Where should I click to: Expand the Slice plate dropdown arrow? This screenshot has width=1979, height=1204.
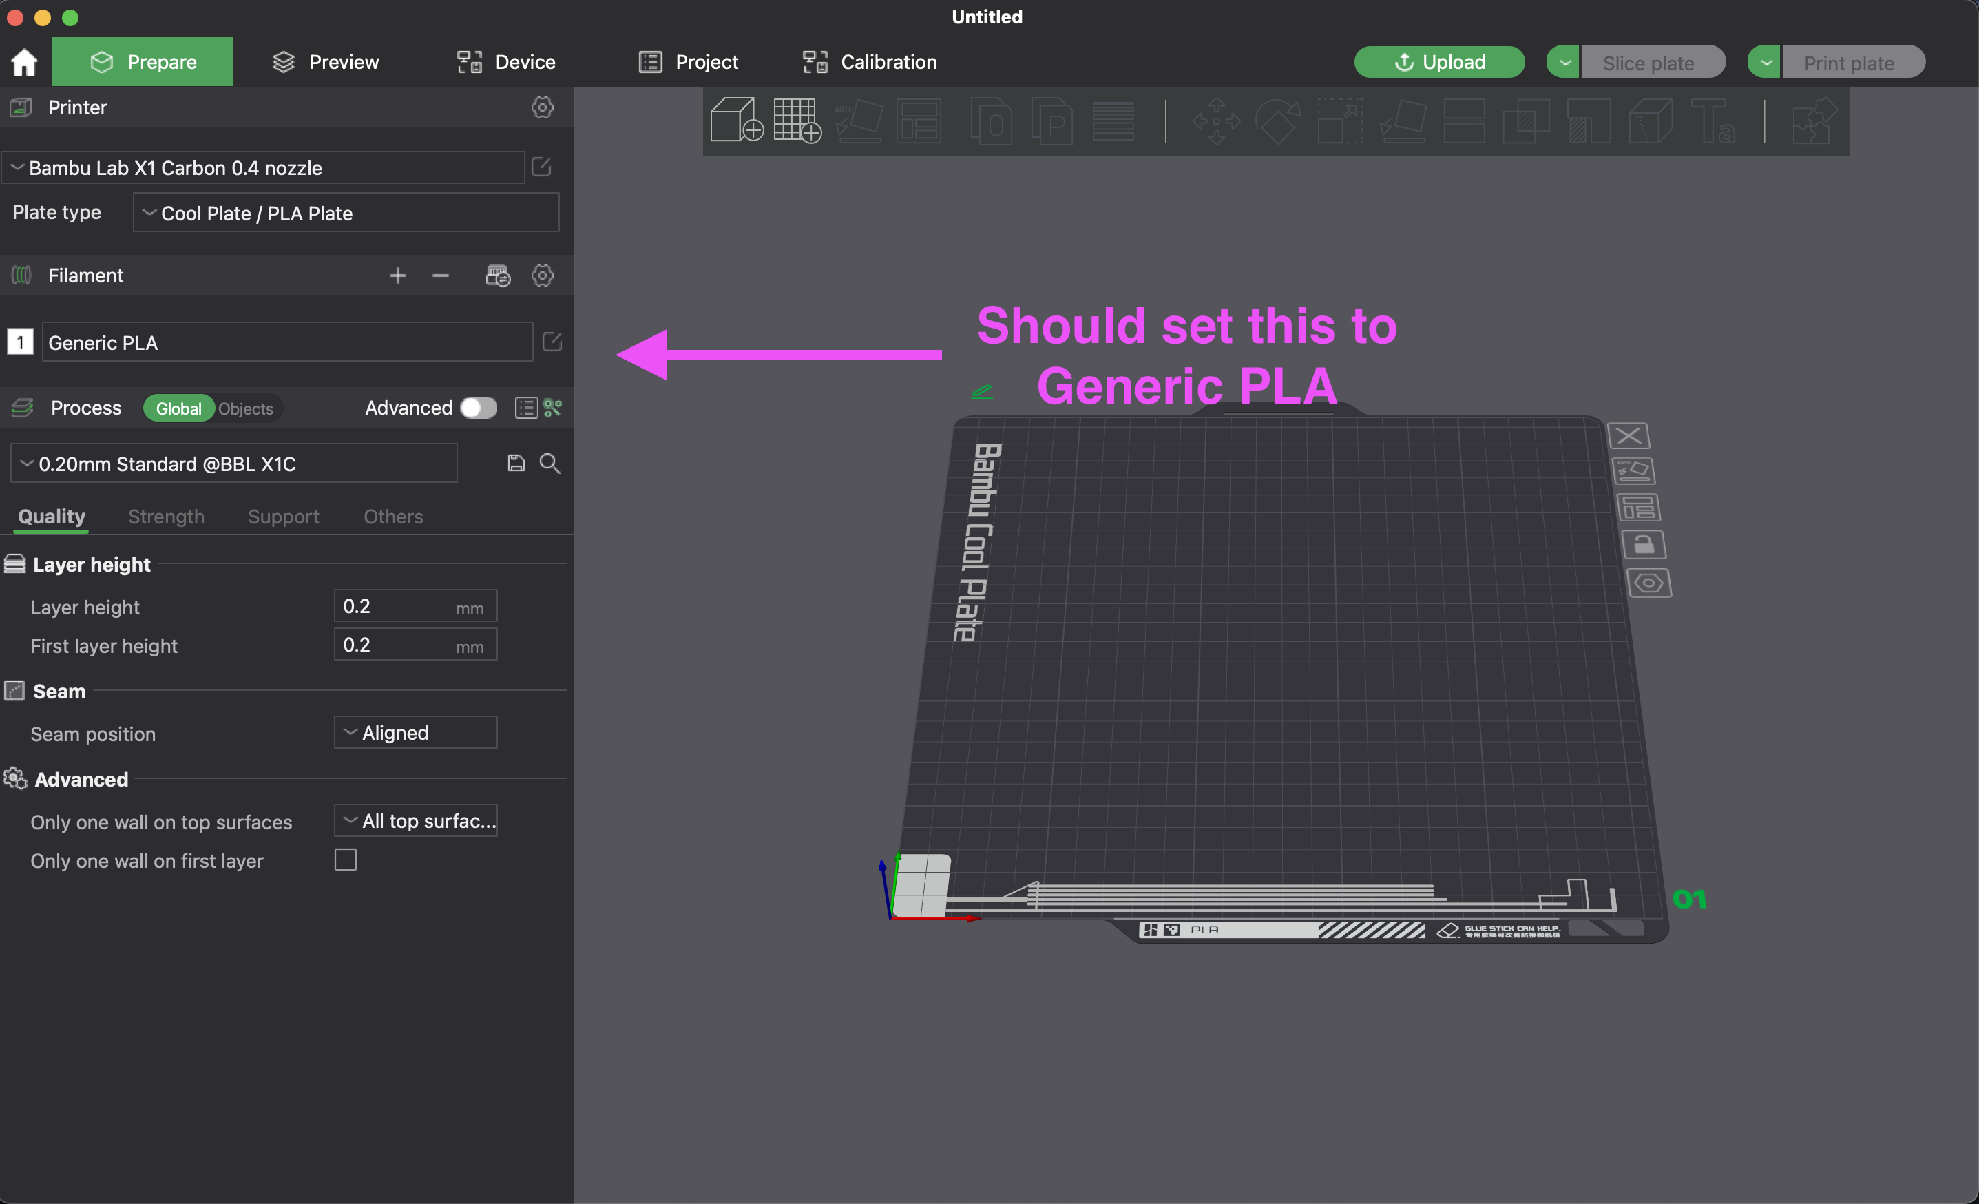pyautogui.click(x=1564, y=62)
